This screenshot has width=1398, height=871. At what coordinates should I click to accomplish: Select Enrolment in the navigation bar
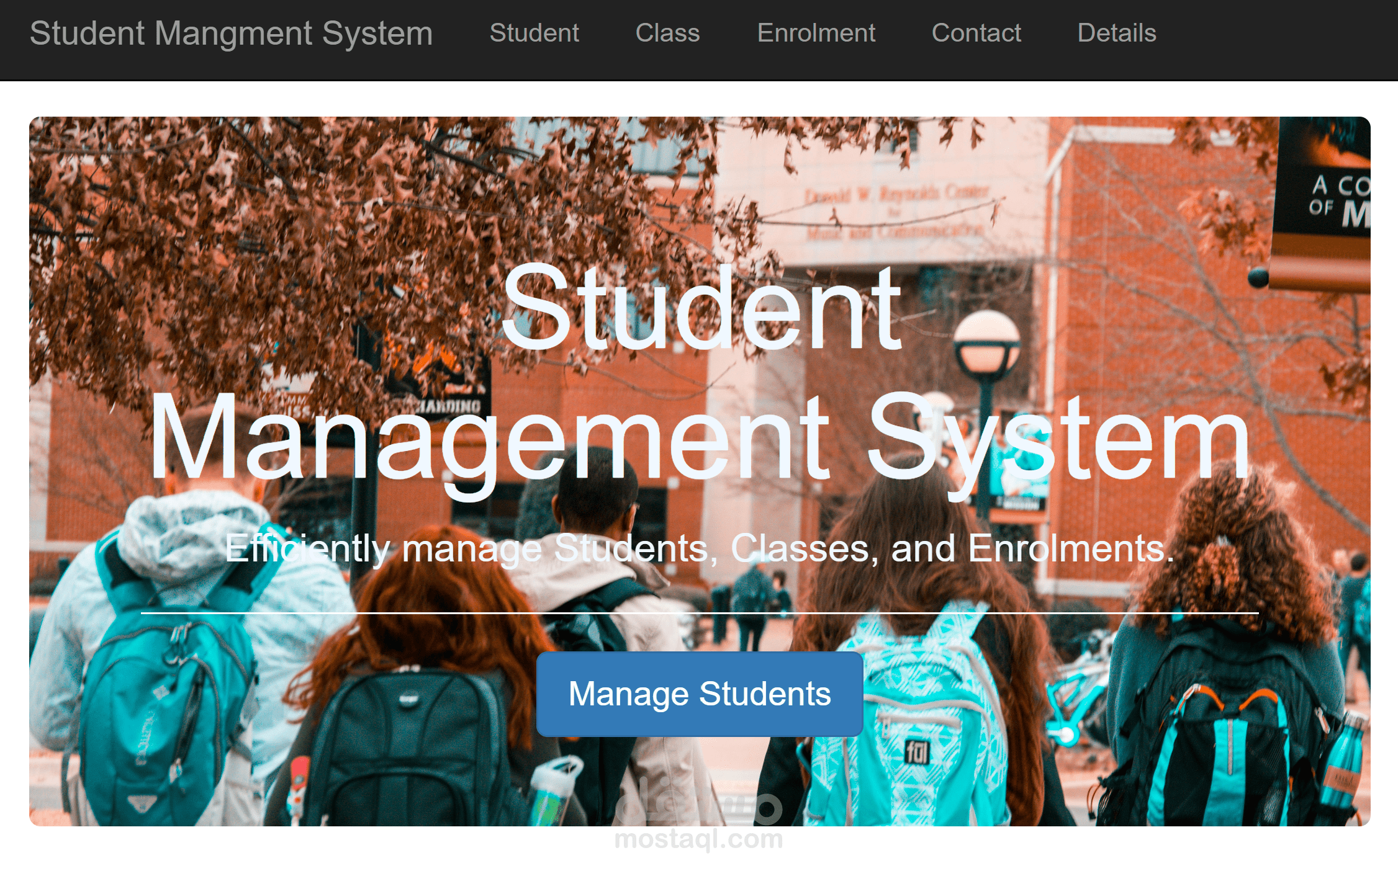816,33
